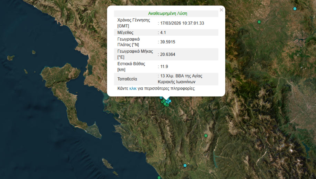Click the 'Μέγεθος' row label
The image size is (316, 179).
click(125, 33)
